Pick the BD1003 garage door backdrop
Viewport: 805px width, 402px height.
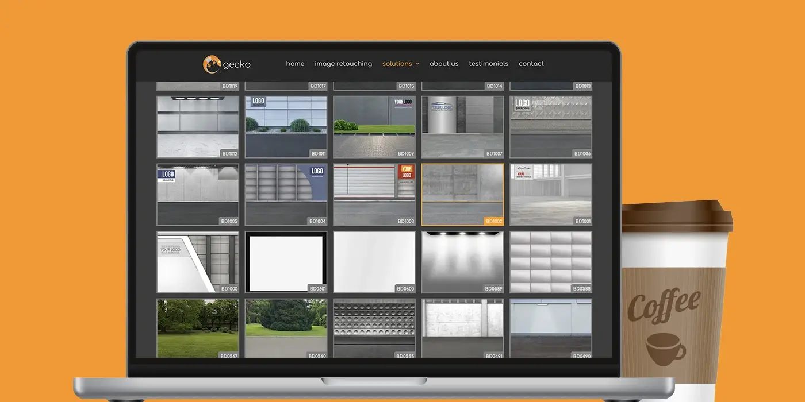pos(374,195)
